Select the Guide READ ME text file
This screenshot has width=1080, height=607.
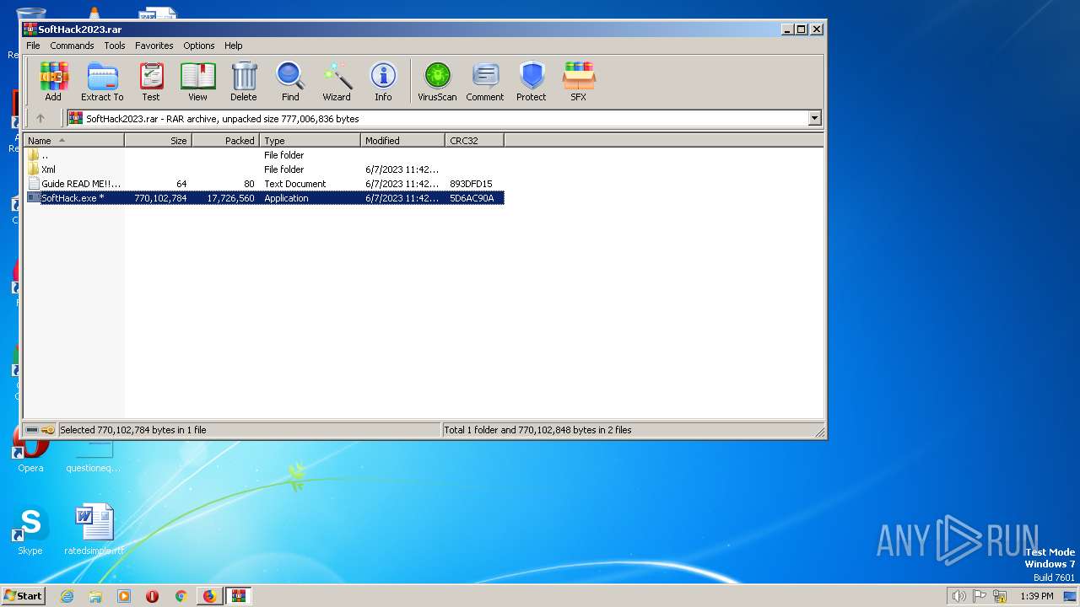coord(265,184)
